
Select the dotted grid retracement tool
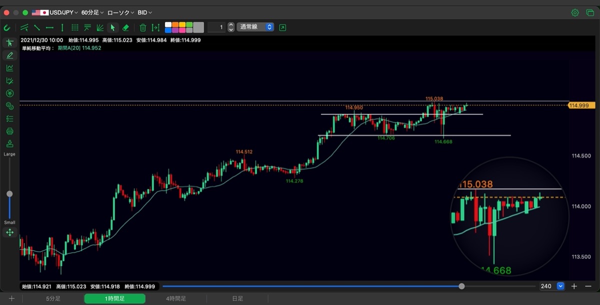click(x=75, y=27)
